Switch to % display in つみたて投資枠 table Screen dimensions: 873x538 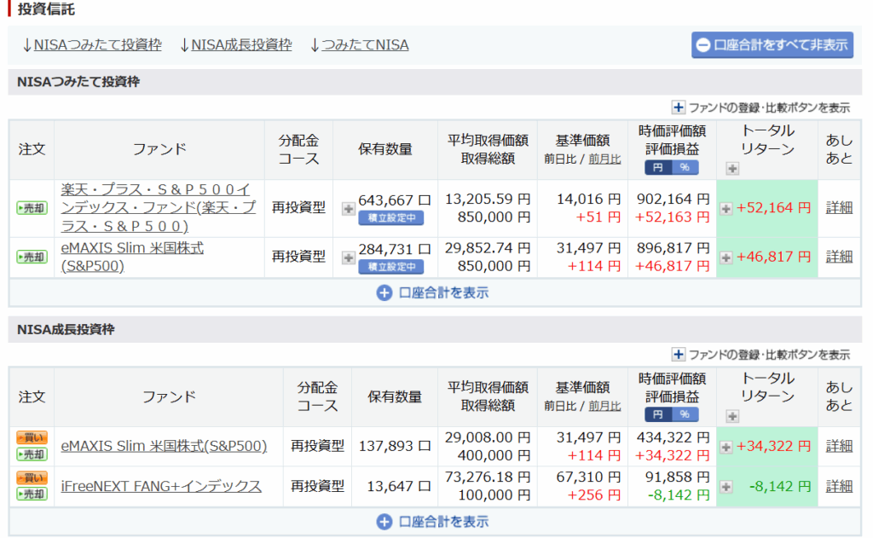(x=685, y=168)
